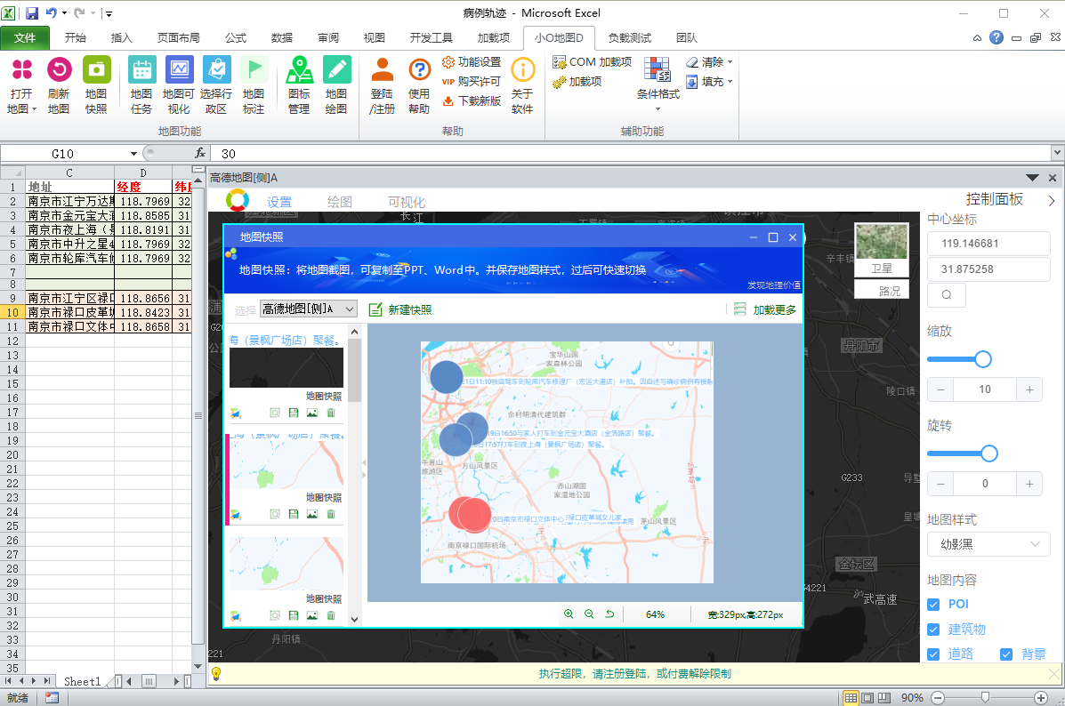Click the dark-style snapshot thumbnail
The width and height of the screenshot is (1065, 706).
click(286, 367)
